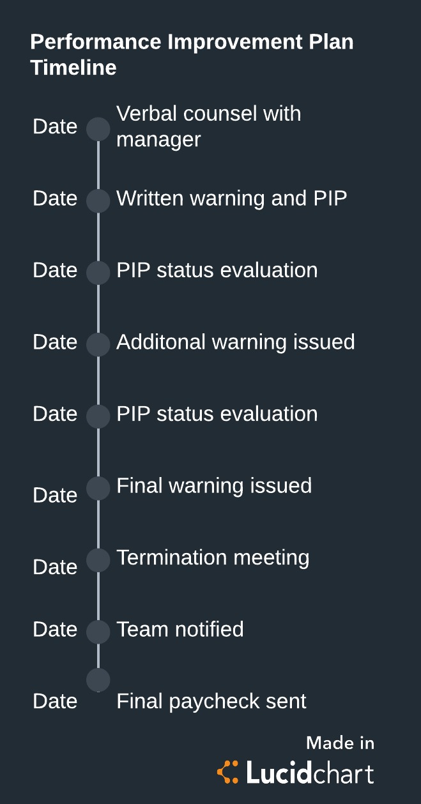The width and height of the screenshot is (421, 804).
Task: Click the last timeline circle at bottom
Action: 98,679
